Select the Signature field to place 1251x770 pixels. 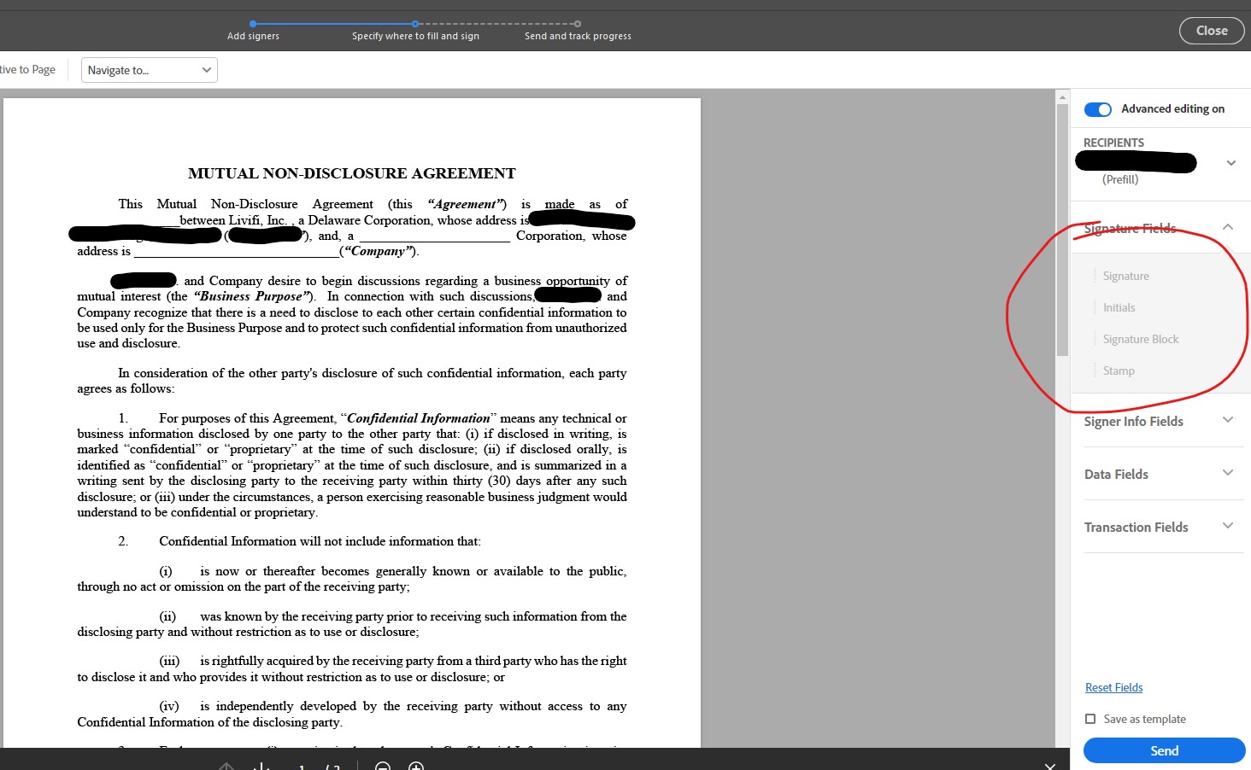[x=1125, y=275]
